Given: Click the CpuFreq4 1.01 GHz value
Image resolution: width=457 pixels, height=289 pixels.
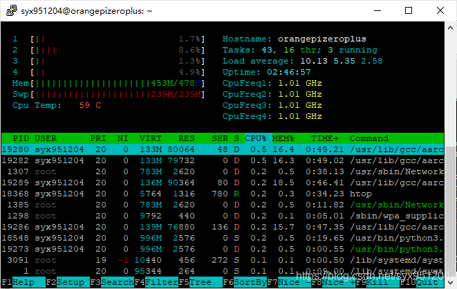Looking at the screenshot, I should 300,116.
